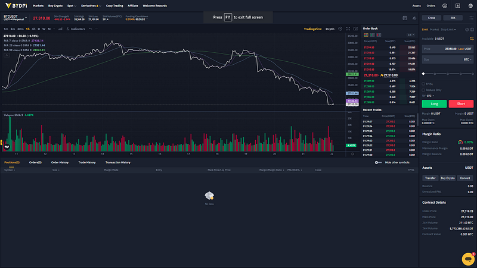Open the BTC size unit dropdown
The width and height of the screenshot is (477, 268).
point(467,60)
